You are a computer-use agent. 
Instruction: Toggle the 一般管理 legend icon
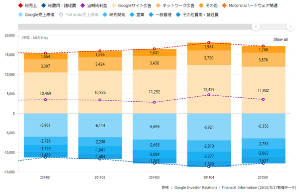pos(151,14)
